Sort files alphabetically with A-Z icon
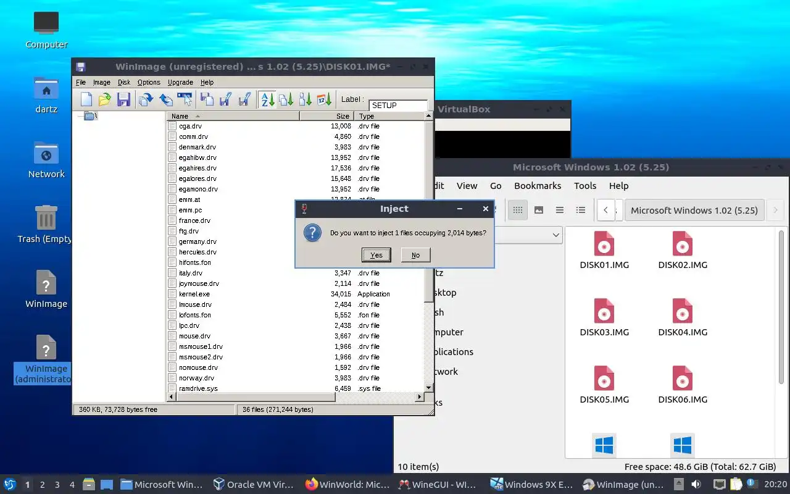The width and height of the screenshot is (790, 494). click(267, 99)
